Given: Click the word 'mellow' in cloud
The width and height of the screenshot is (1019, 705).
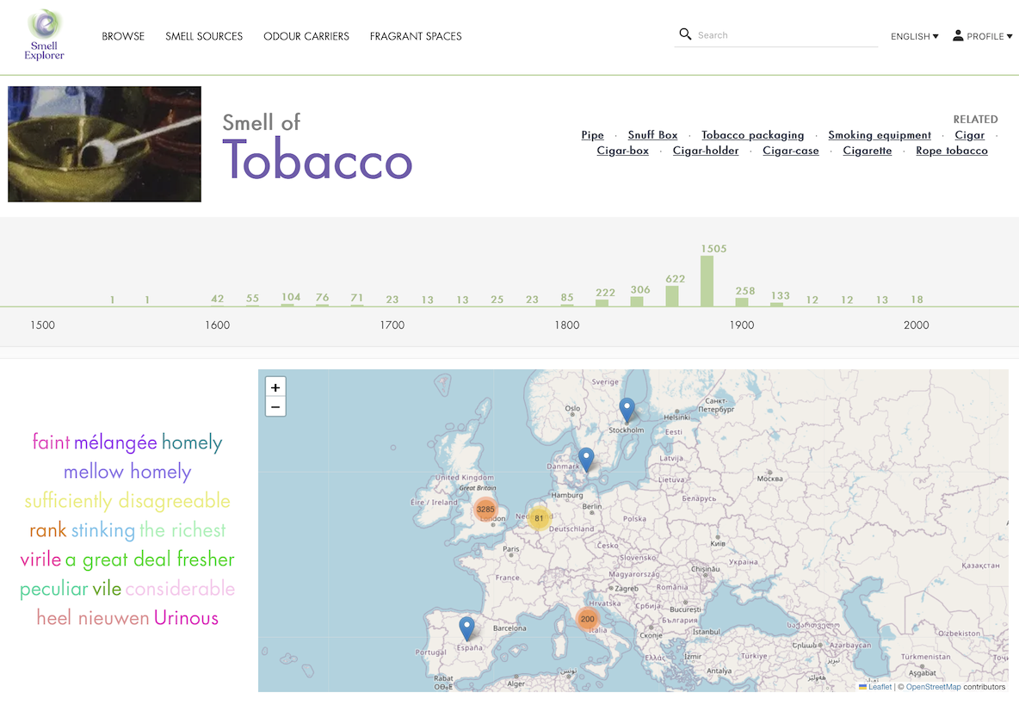Looking at the screenshot, I should 94,472.
